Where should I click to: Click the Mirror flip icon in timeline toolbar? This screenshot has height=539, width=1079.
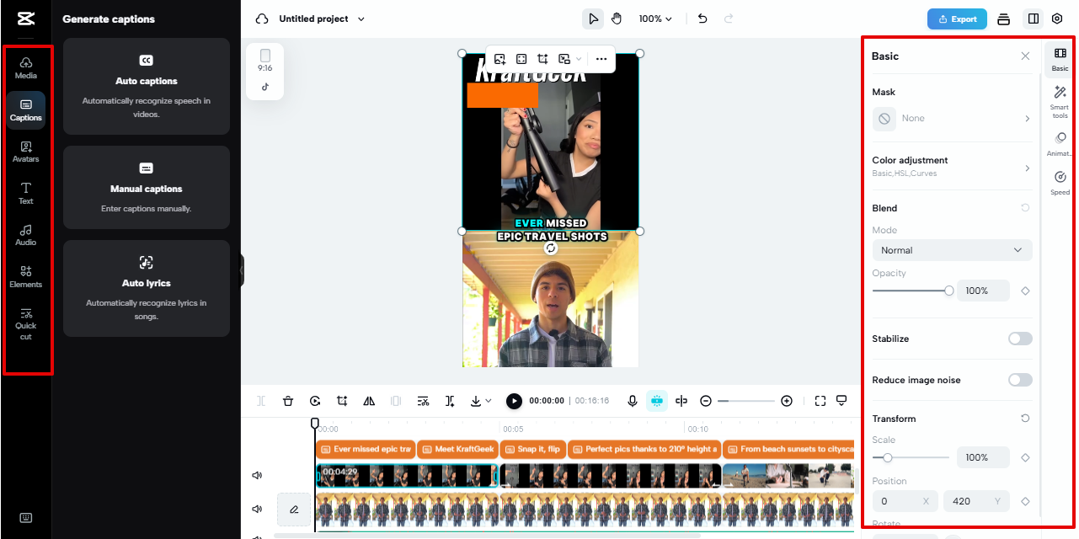tap(368, 401)
